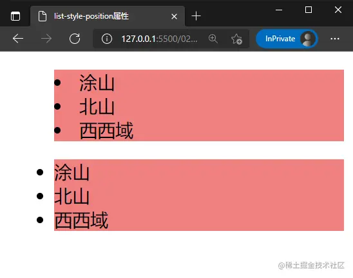
Task: Refresh the current page
Action: pos(75,39)
